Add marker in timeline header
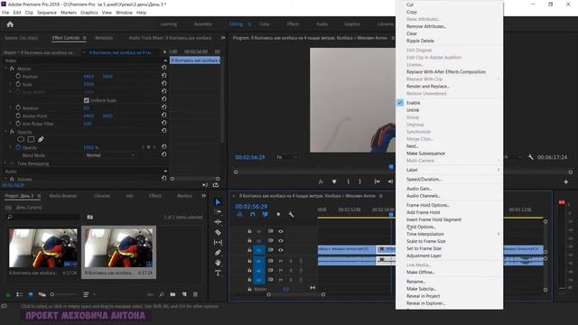The width and height of the screenshot is (578, 325). click(278, 214)
